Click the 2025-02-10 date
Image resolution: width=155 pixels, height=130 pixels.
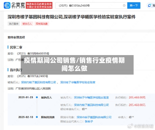26,117
